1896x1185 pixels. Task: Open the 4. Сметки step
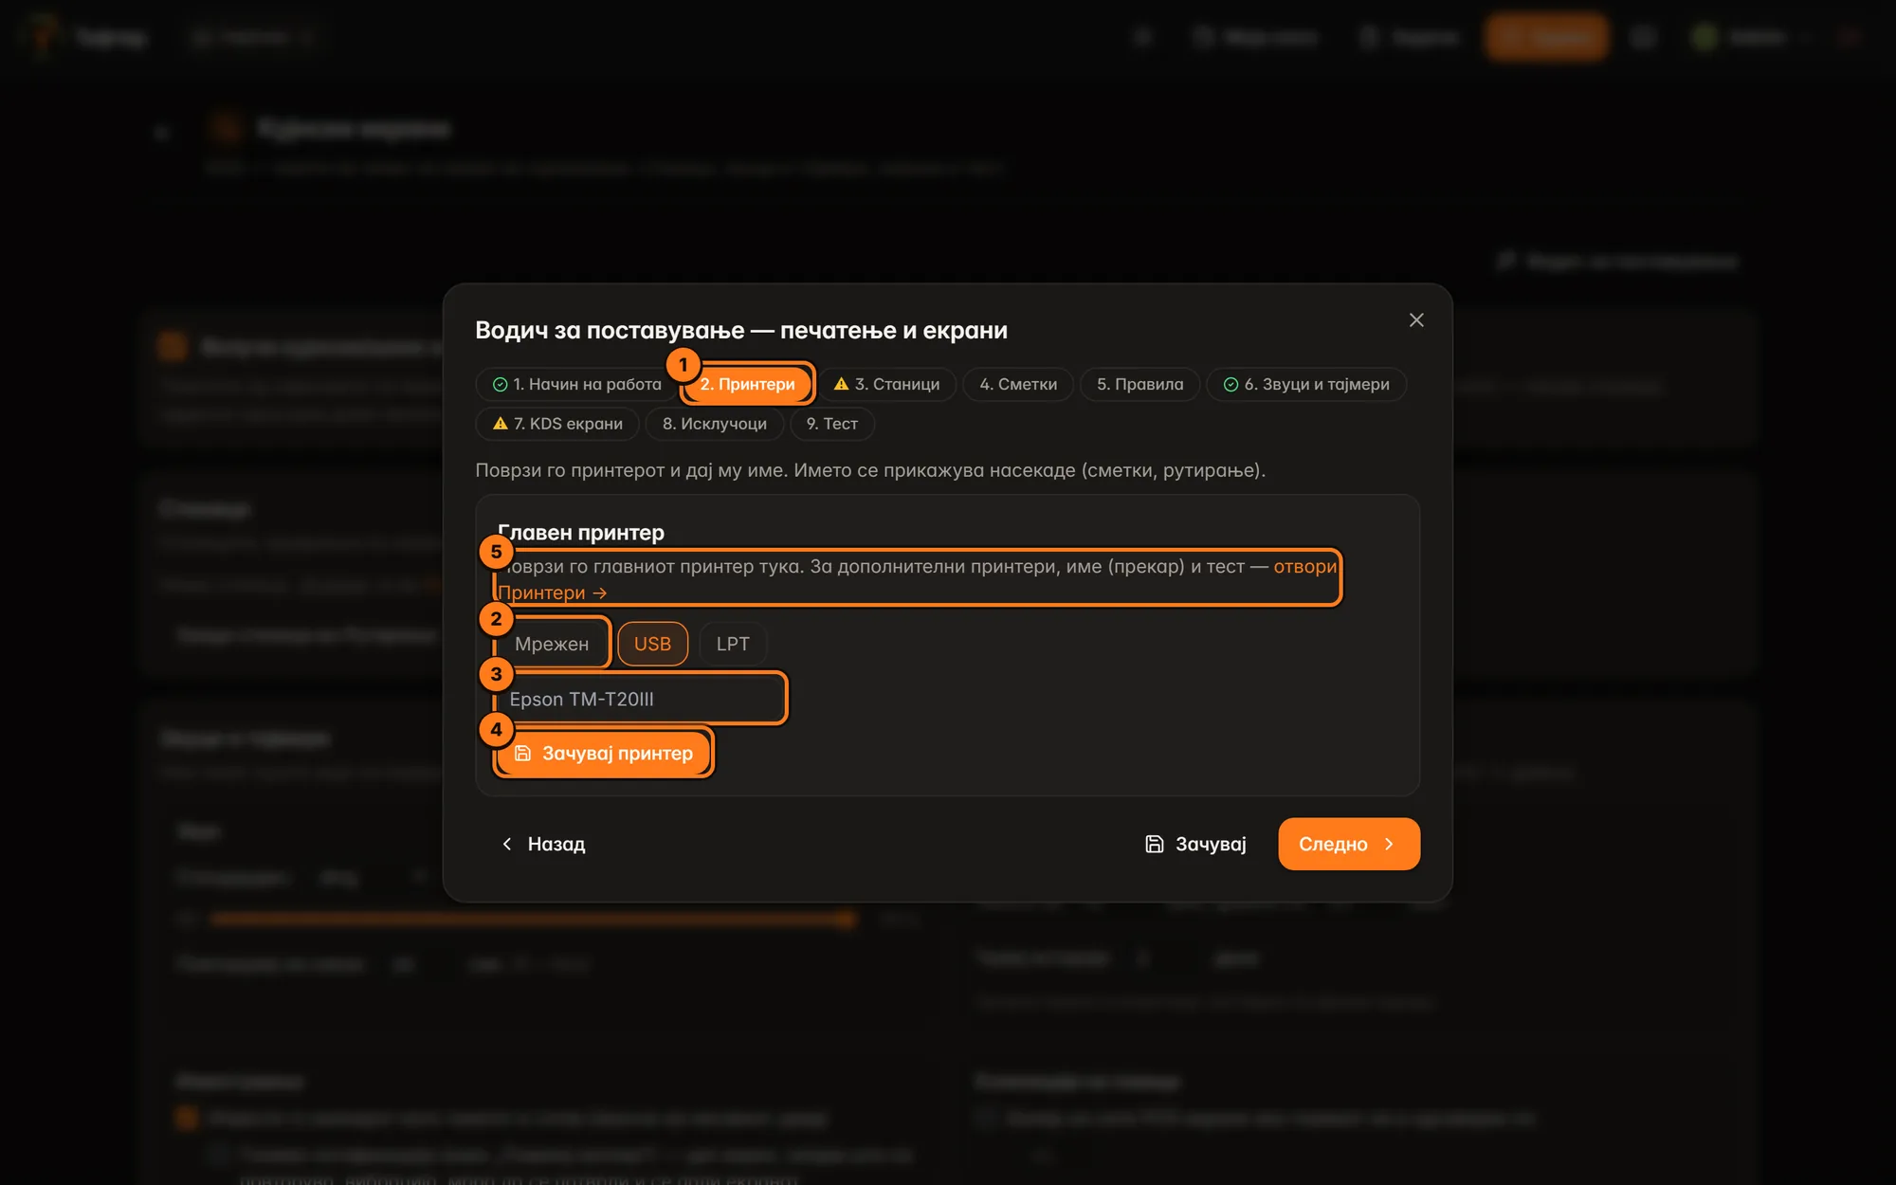point(1018,384)
